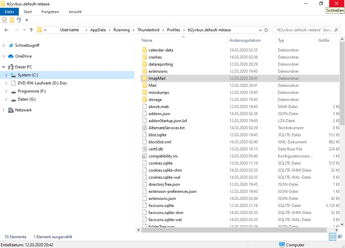Go up one folder level

pos(31,30)
